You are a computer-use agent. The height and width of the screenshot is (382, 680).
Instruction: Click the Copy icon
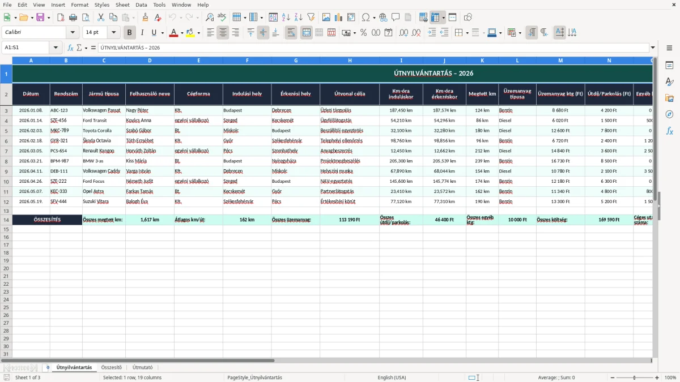point(113,18)
